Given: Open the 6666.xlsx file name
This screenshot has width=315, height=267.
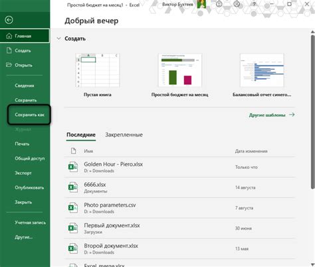Looking at the screenshot, I should tap(95, 184).
